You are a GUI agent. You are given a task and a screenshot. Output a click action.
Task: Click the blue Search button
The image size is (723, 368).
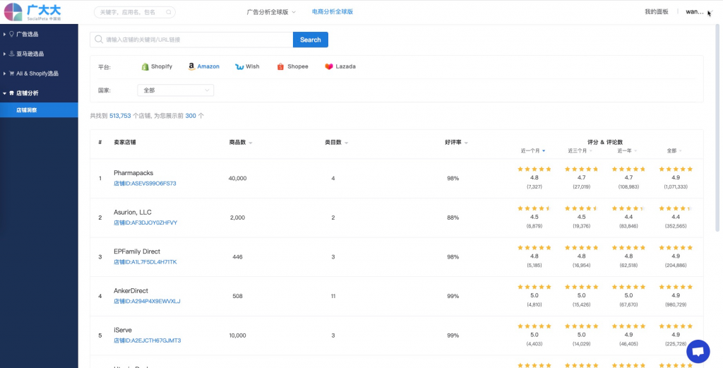point(311,40)
